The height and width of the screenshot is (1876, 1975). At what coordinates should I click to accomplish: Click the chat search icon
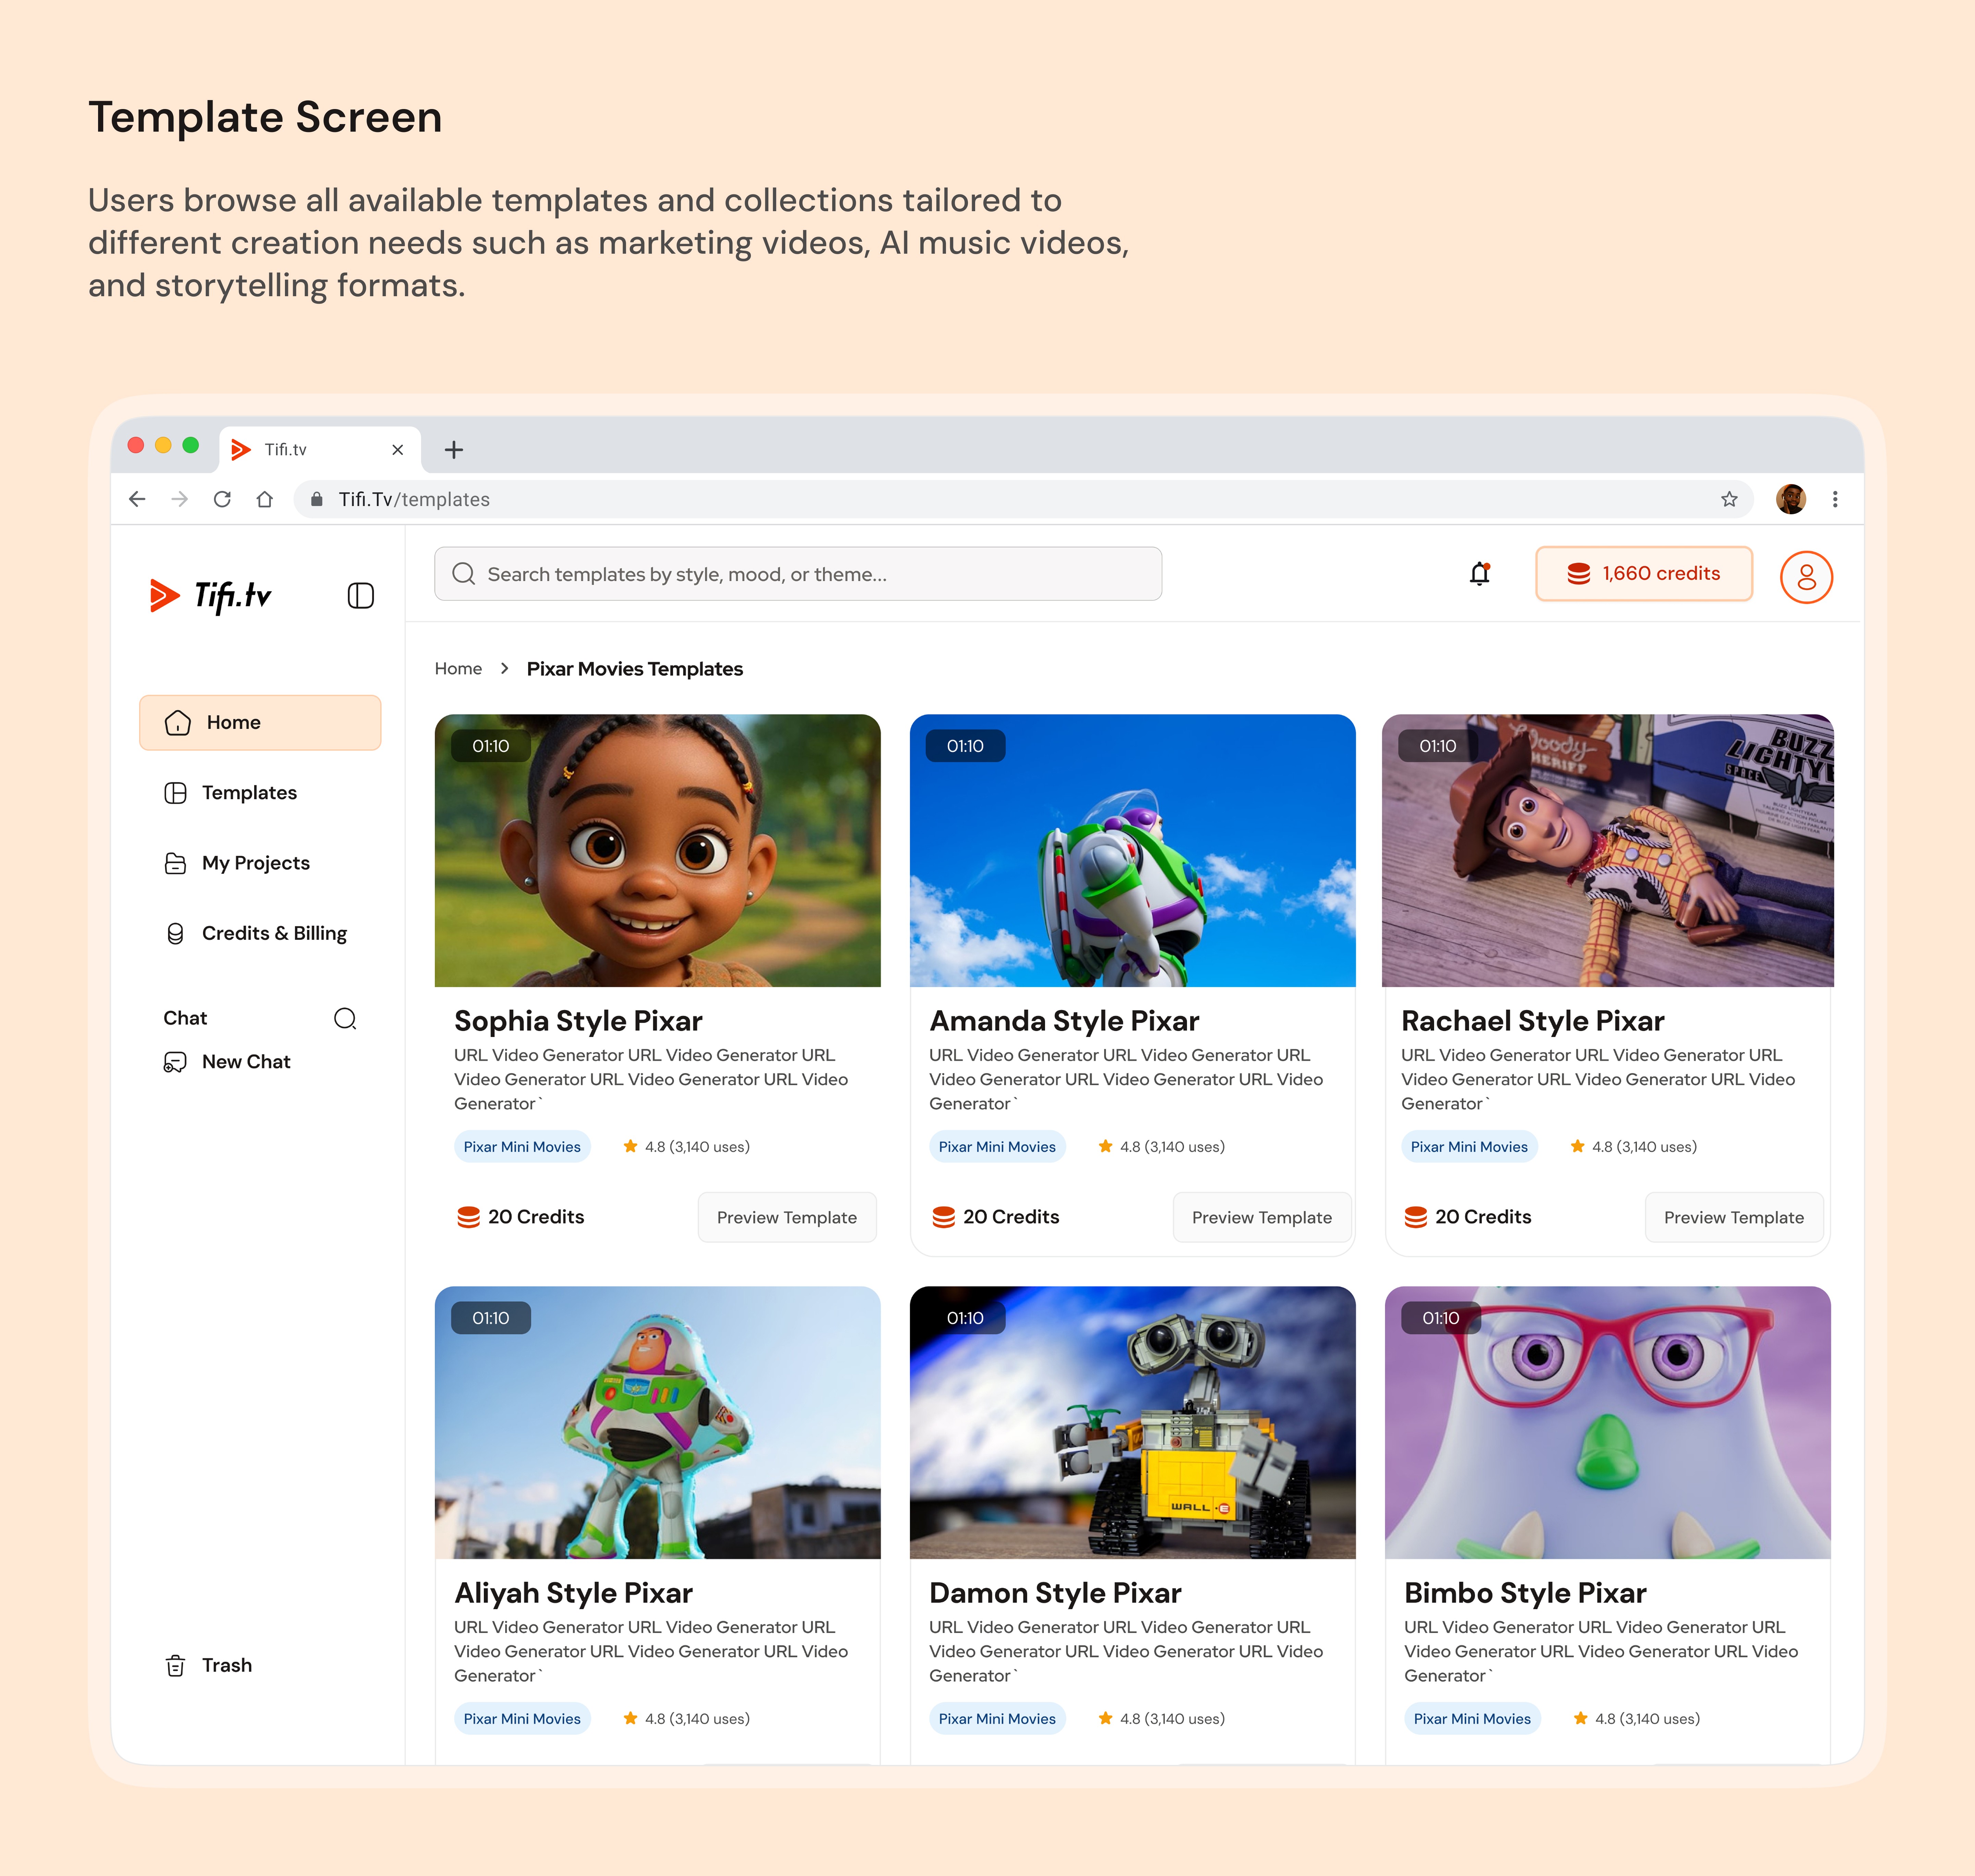tap(345, 1018)
